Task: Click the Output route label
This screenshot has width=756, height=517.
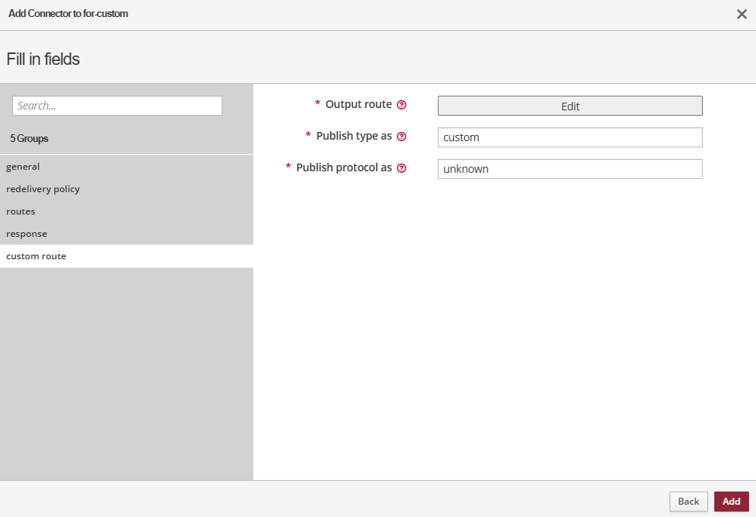Action: tap(358, 104)
